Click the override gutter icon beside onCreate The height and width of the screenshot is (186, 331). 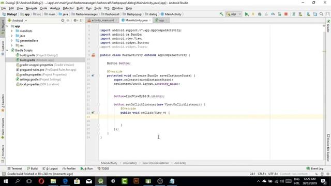[93, 75]
